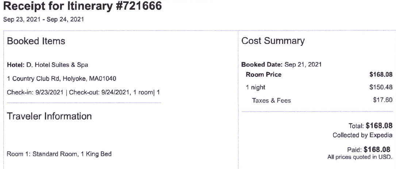Select the $150.48 nightly amount
The height and width of the screenshot is (169, 396).
coord(381,87)
